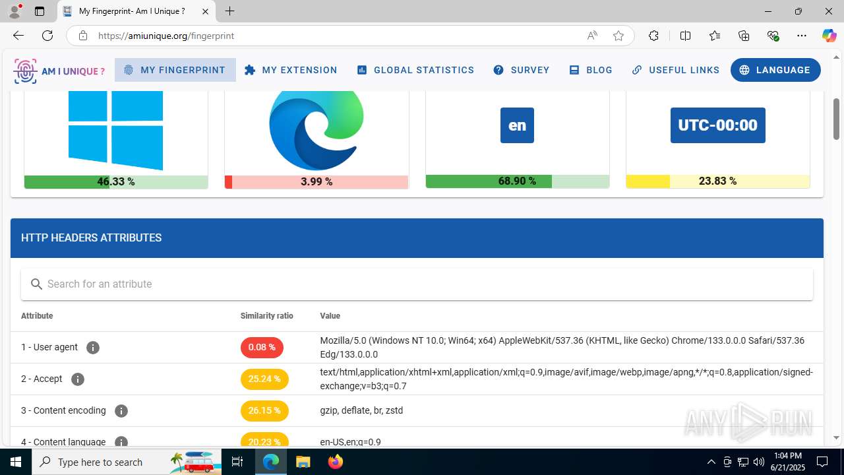The height and width of the screenshot is (475, 844).
Task: Toggle the Split screen icon
Action: [685, 36]
